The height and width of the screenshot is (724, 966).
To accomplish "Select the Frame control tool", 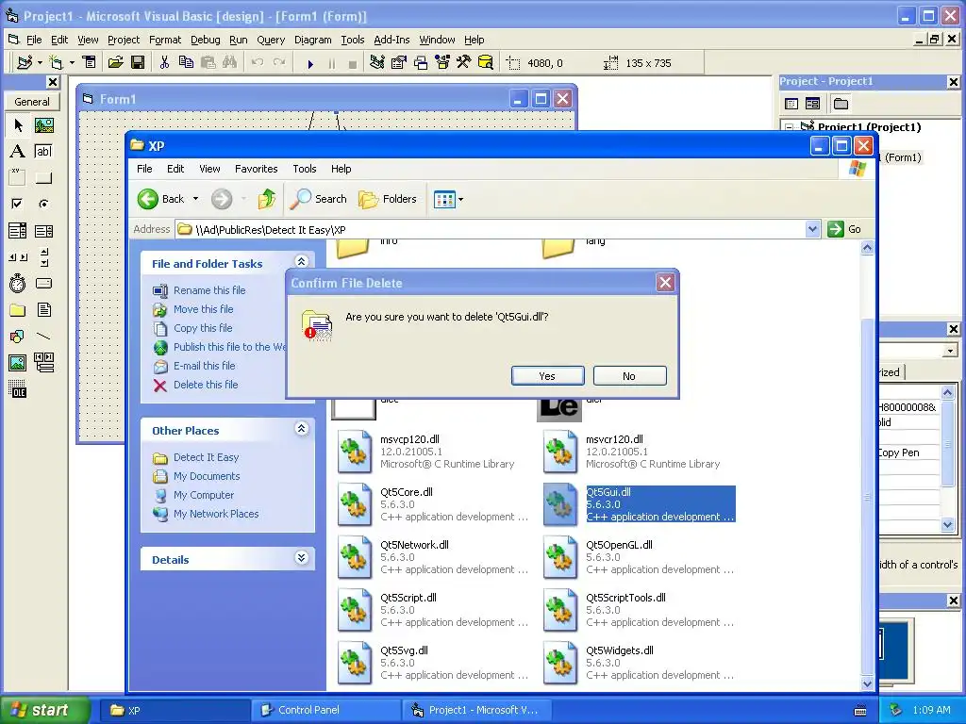I will click(x=18, y=178).
